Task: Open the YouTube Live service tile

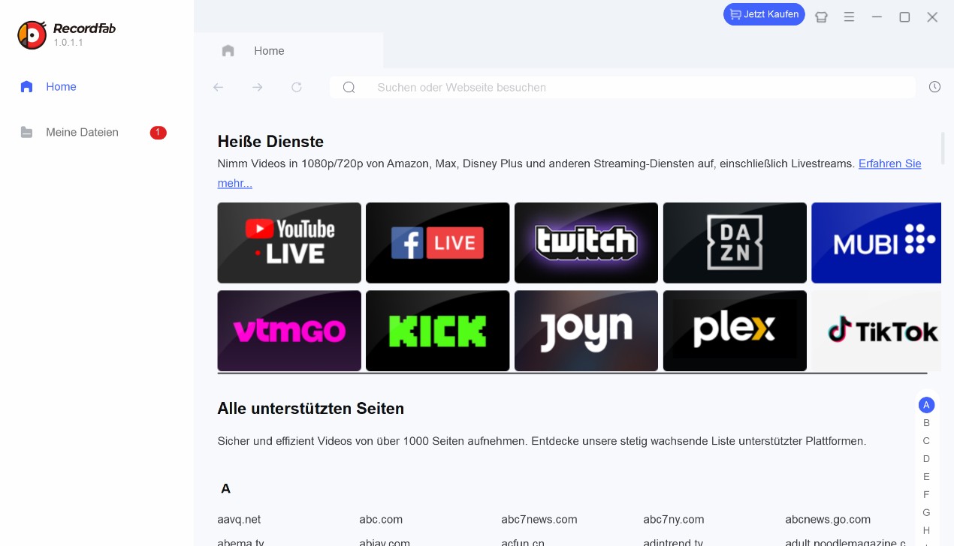Action: (289, 243)
